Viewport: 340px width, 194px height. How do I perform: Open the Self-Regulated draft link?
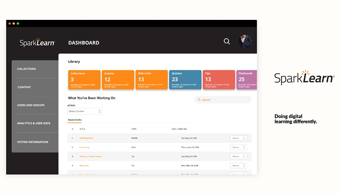[x=86, y=138]
